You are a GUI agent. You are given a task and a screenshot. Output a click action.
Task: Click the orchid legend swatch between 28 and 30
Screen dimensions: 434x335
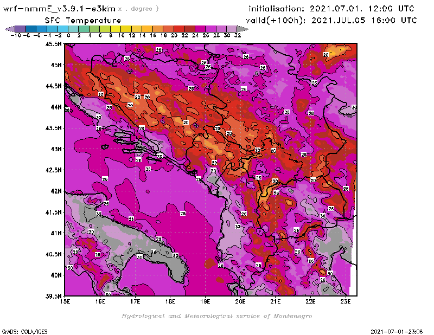tap(222, 29)
